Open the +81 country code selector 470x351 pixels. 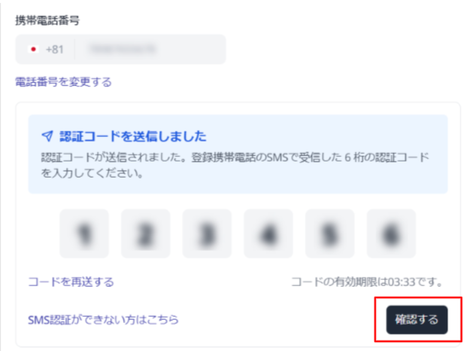tap(46, 49)
